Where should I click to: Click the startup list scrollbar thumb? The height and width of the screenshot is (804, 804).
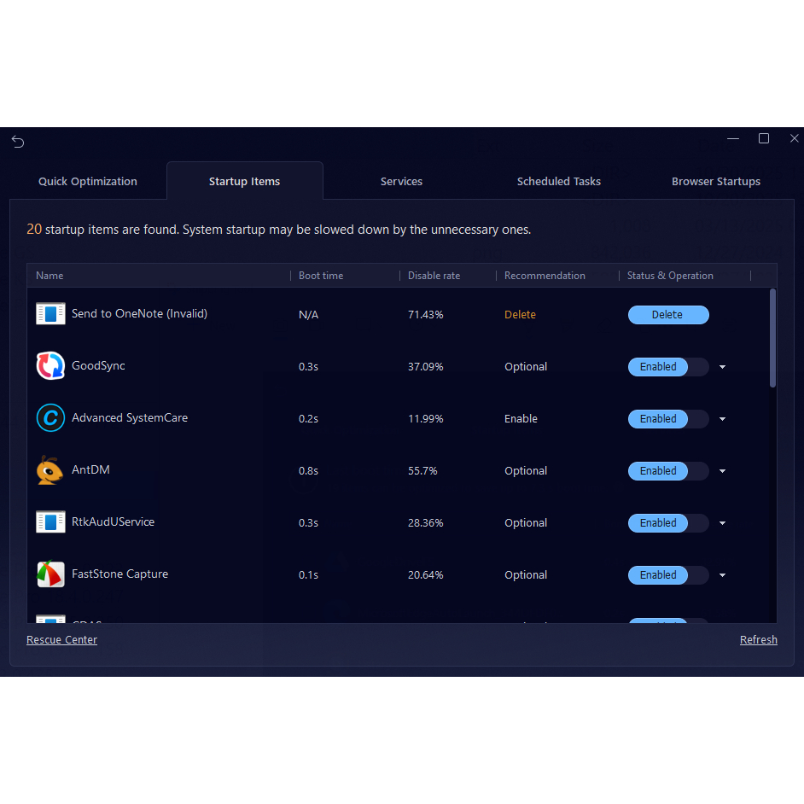click(772, 338)
